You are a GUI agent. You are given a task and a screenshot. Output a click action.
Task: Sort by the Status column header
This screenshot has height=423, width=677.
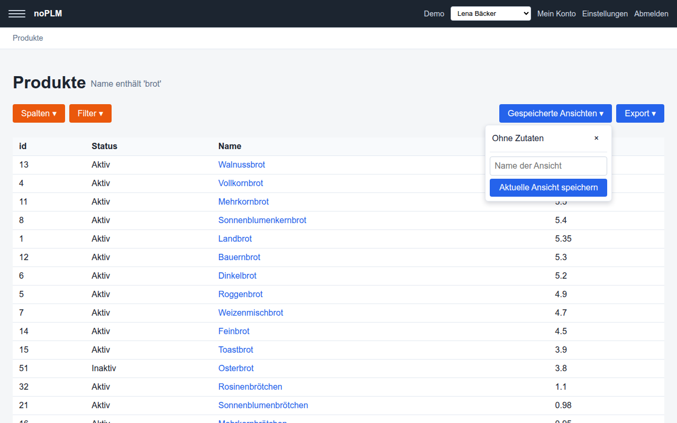coord(104,146)
